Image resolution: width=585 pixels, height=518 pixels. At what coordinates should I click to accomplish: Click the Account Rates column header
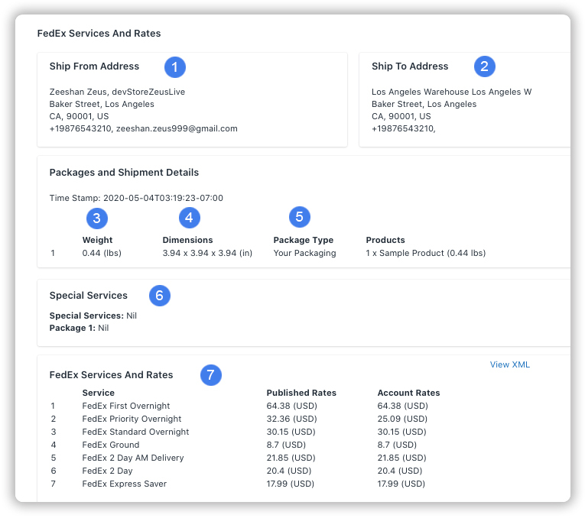point(408,393)
